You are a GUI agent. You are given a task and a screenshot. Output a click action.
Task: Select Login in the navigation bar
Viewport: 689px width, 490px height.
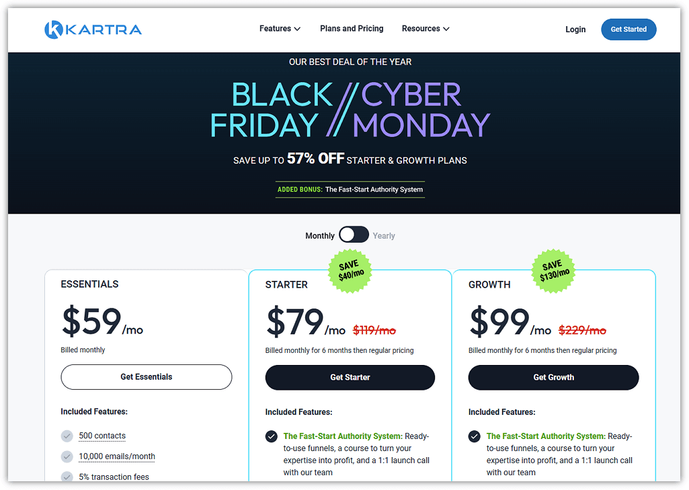pos(575,30)
